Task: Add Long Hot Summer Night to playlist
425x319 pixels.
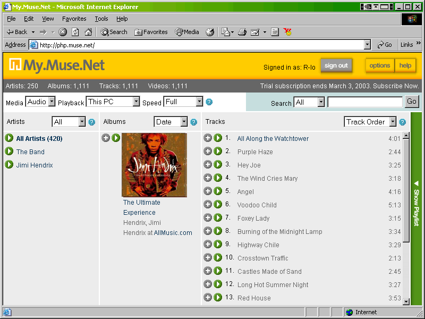Action: (208, 284)
